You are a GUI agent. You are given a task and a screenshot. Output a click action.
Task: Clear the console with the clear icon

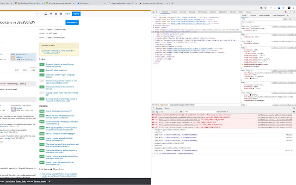(157, 111)
